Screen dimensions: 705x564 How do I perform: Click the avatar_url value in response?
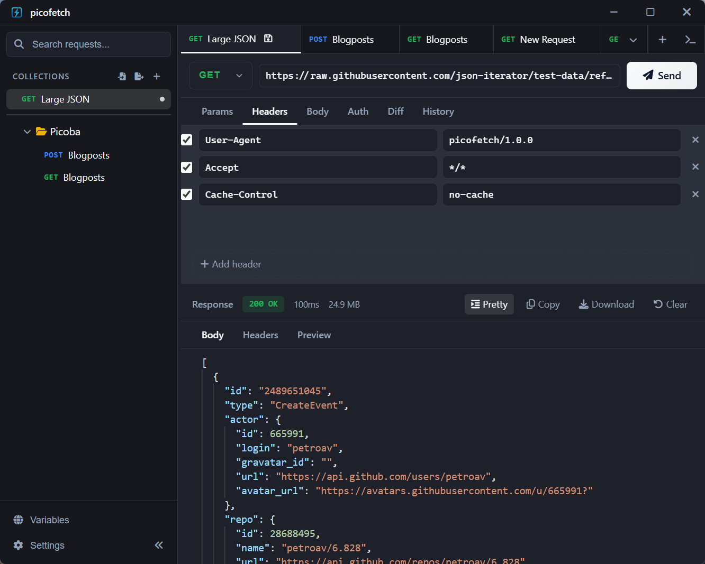pyautogui.click(x=454, y=491)
